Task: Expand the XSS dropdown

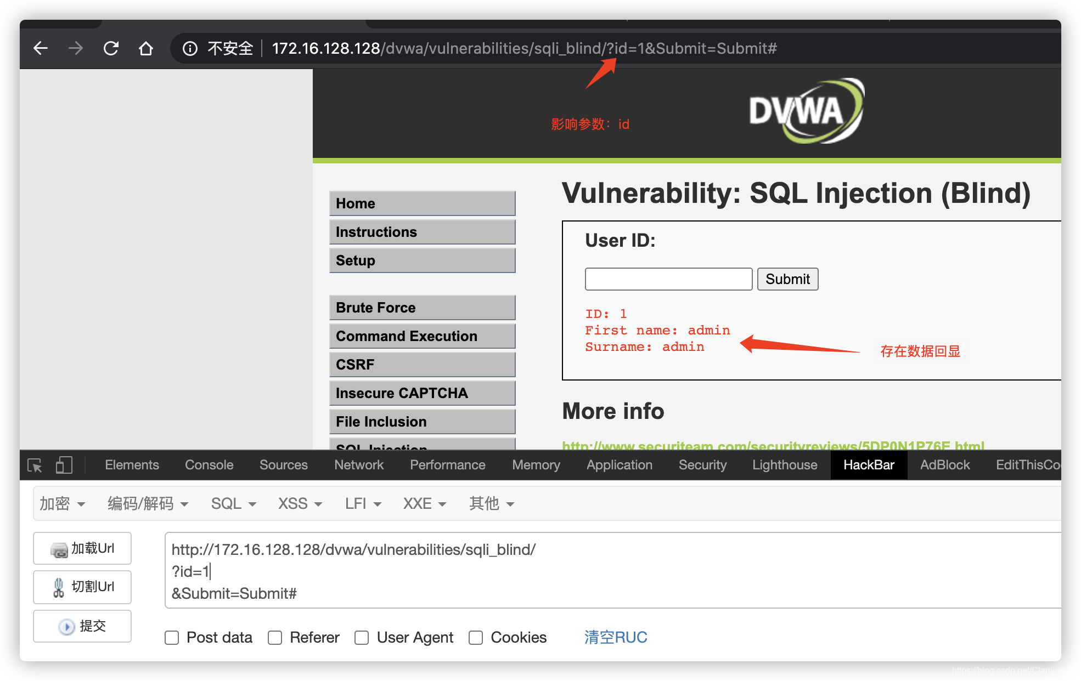Action: [x=300, y=503]
